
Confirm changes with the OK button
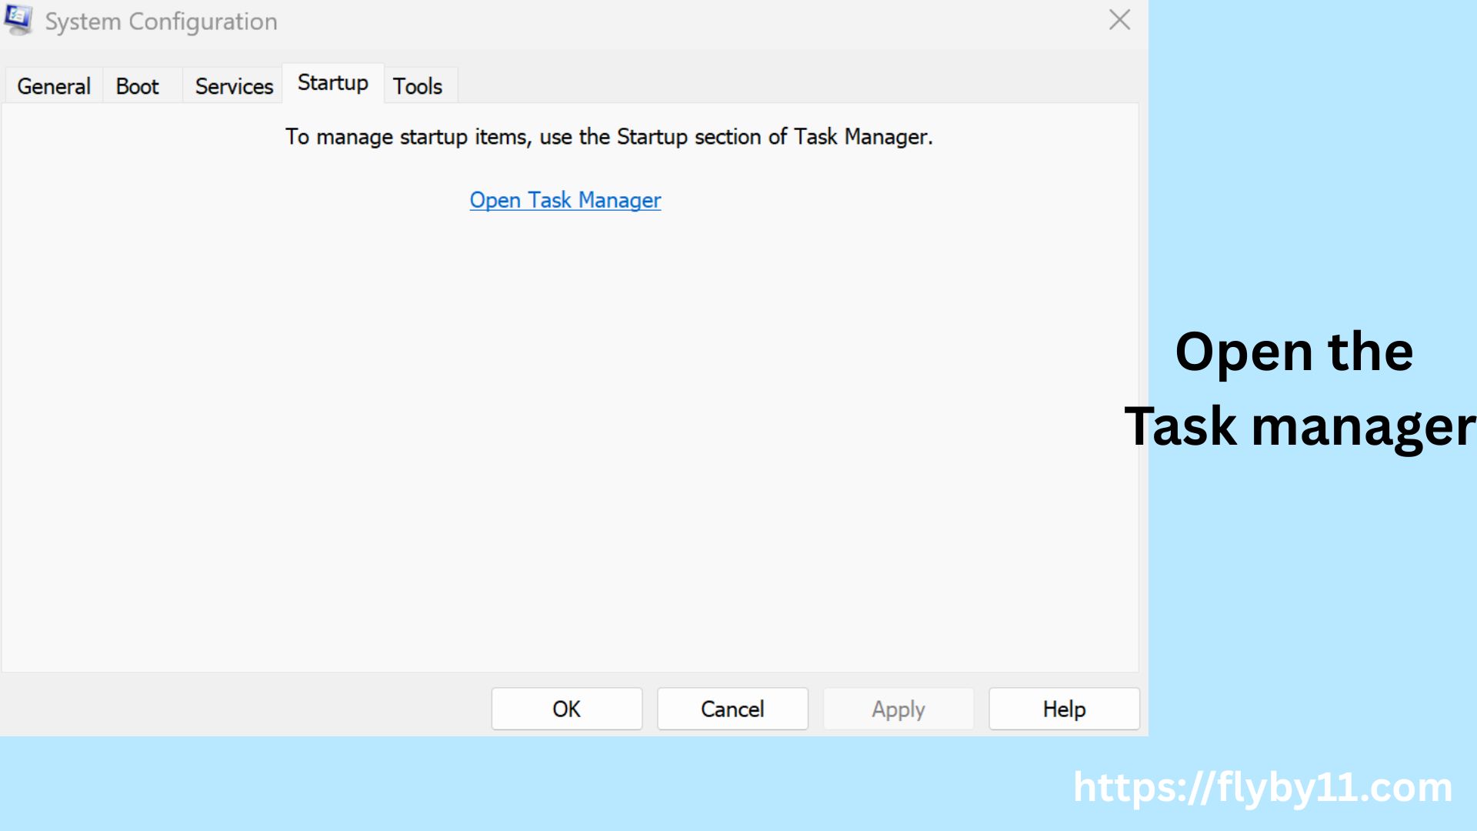pos(566,709)
